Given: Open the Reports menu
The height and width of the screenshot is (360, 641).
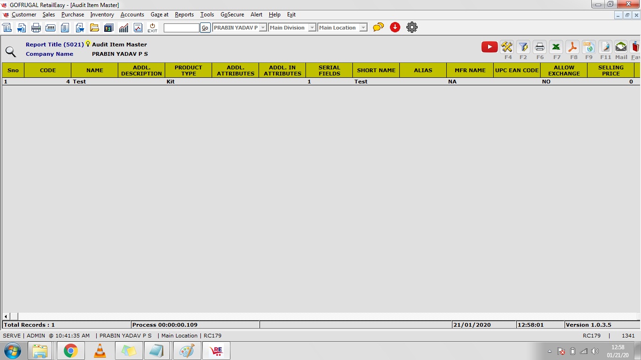Looking at the screenshot, I should pos(184,15).
